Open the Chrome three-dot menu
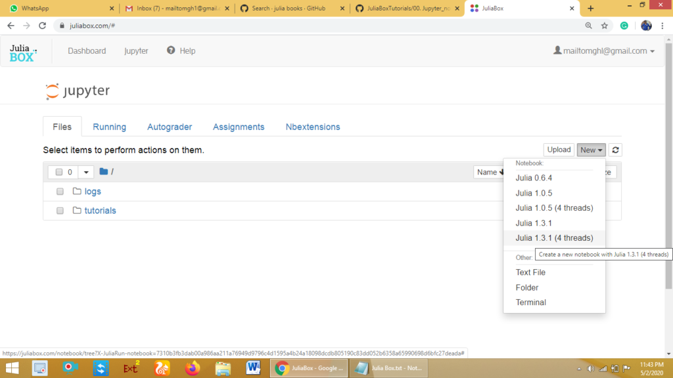The height and width of the screenshot is (378, 673). [x=662, y=26]
